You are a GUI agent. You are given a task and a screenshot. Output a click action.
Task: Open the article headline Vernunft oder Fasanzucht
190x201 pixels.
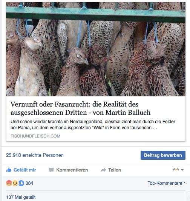click(x=81, y=108)
